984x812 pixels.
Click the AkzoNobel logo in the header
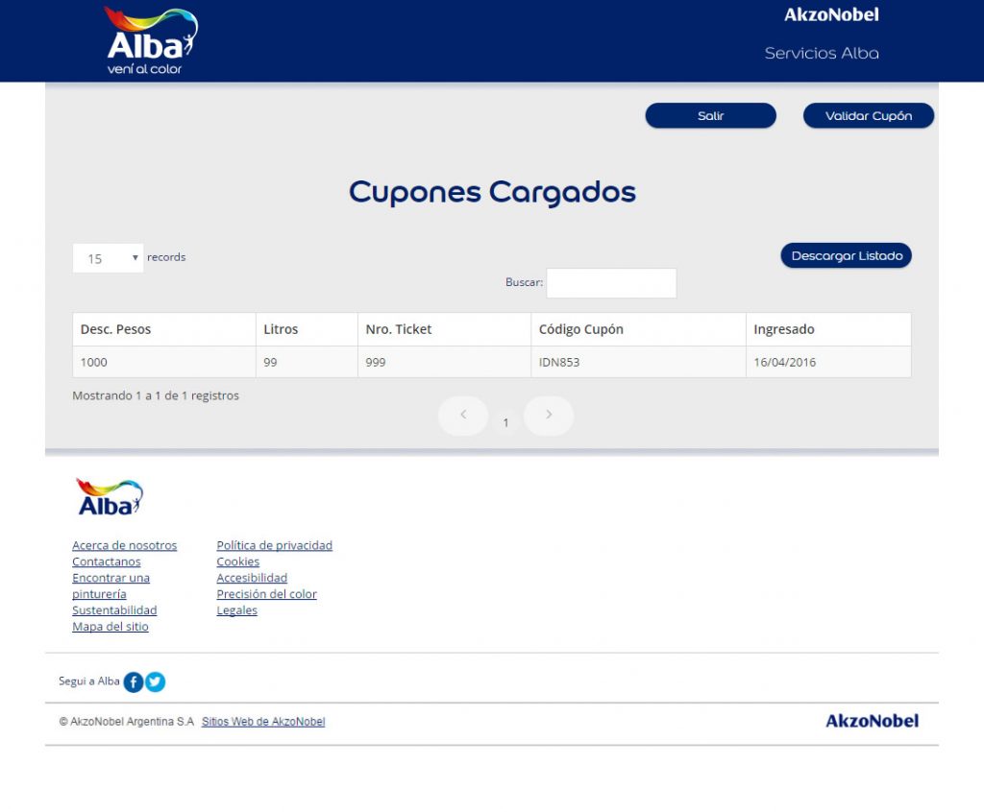coord(831,14)
